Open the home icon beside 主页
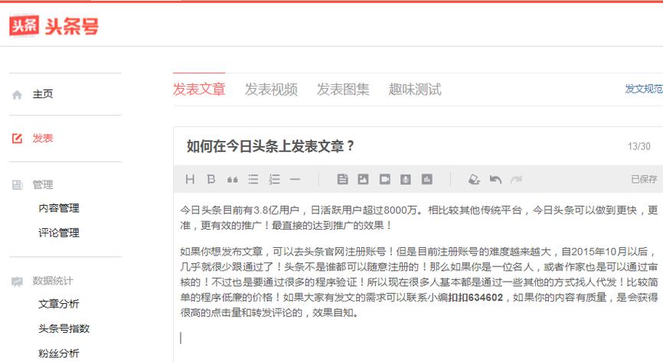663x362 pixels. [x=17, y=95]
